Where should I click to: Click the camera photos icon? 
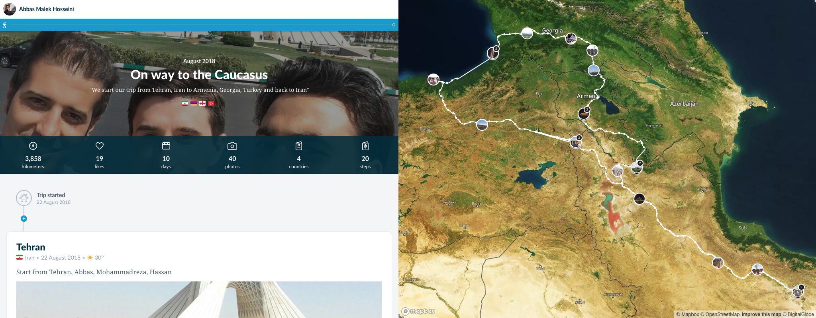[232, 146]
